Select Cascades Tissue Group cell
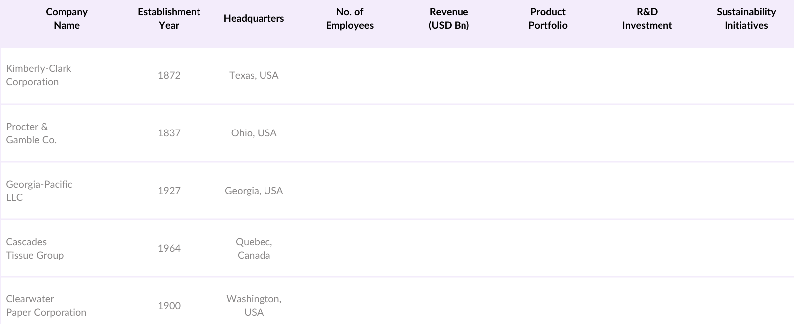Image resolution: width=794 pixels, height=324 pixels. (35, 248)
